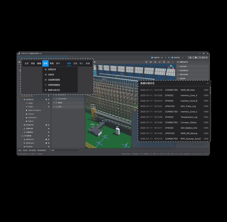Click the bookmark icon in viewport toolbar
This screenshot has height=222, width=227.
pos(146,62)
